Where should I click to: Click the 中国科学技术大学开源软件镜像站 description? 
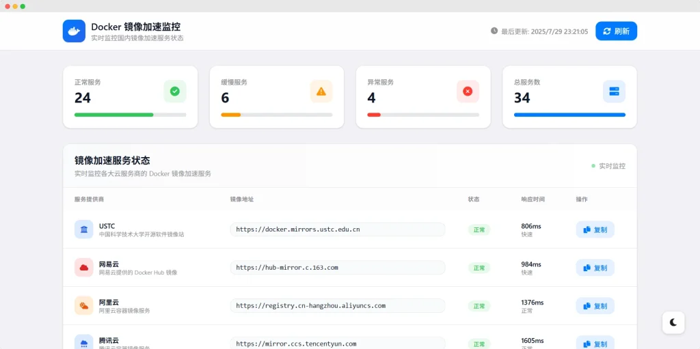point(142,234)
